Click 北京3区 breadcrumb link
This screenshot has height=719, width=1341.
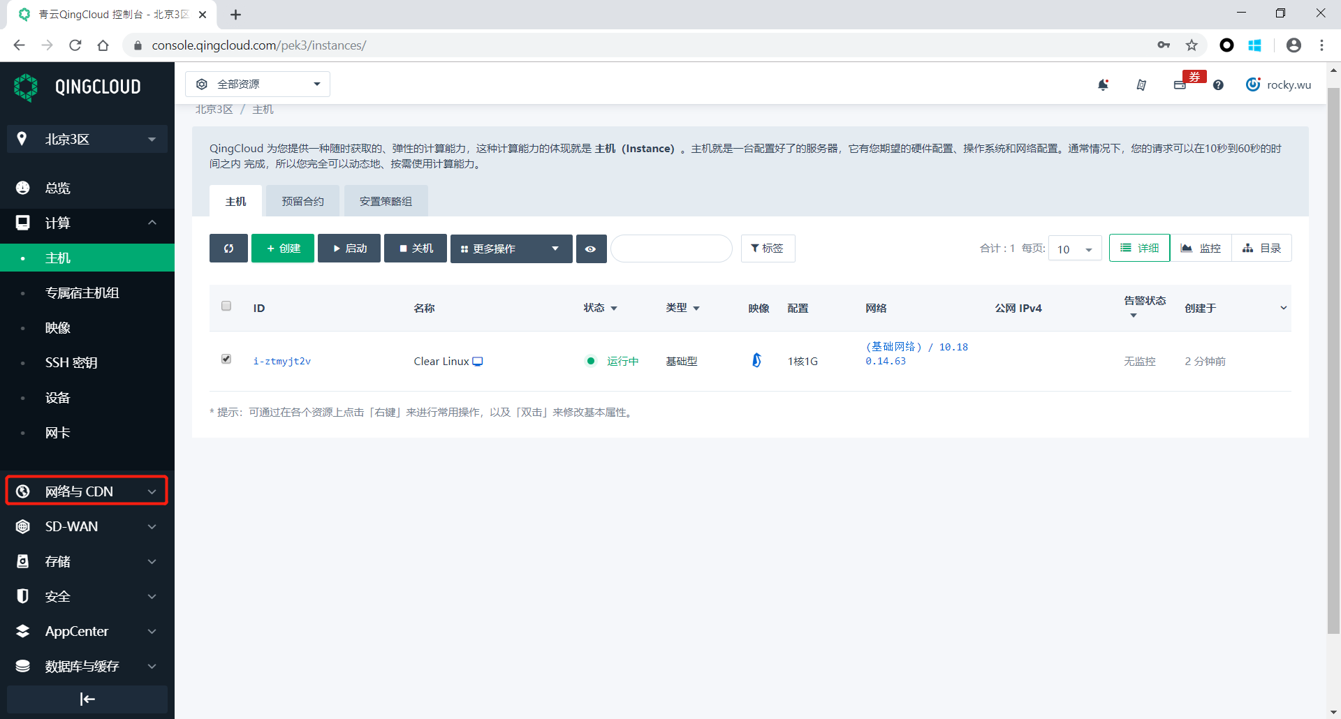214,110
